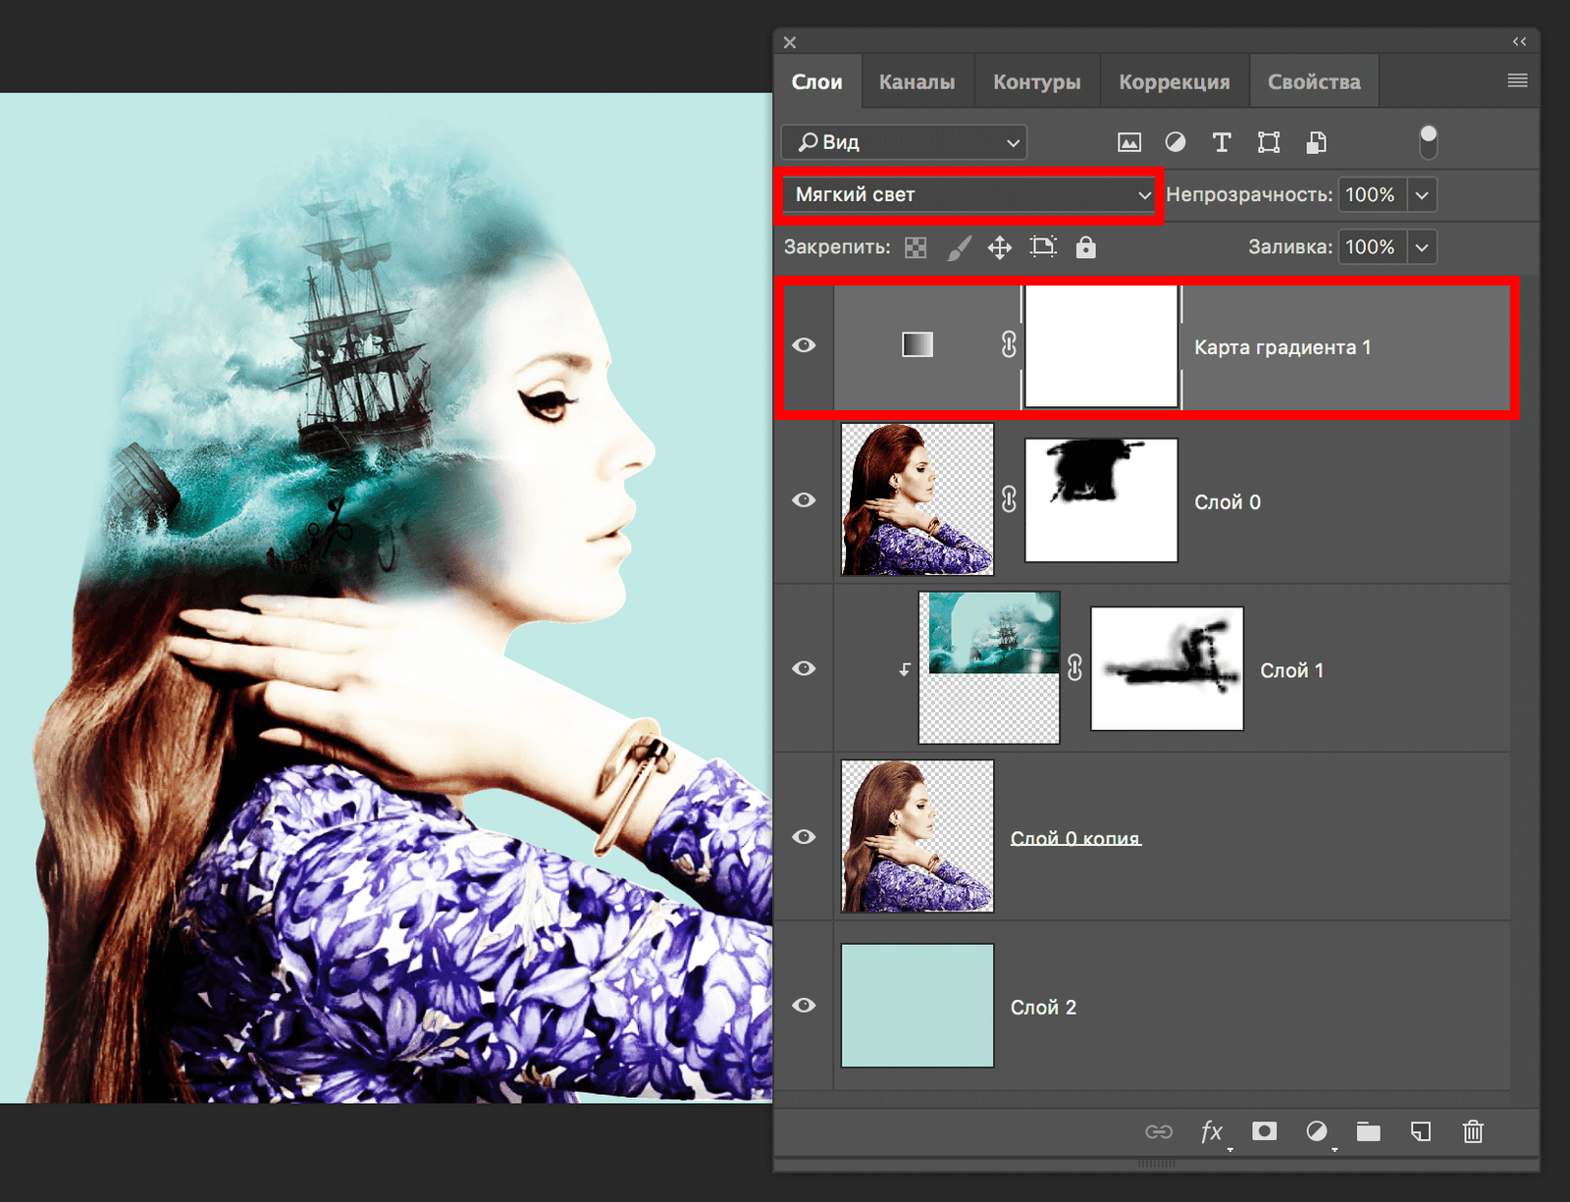Click the fx layer style icon
Image resolution: width=1570 pixels, height=1202 pixels.
pyautogui.click(x=1212, y=1131)
